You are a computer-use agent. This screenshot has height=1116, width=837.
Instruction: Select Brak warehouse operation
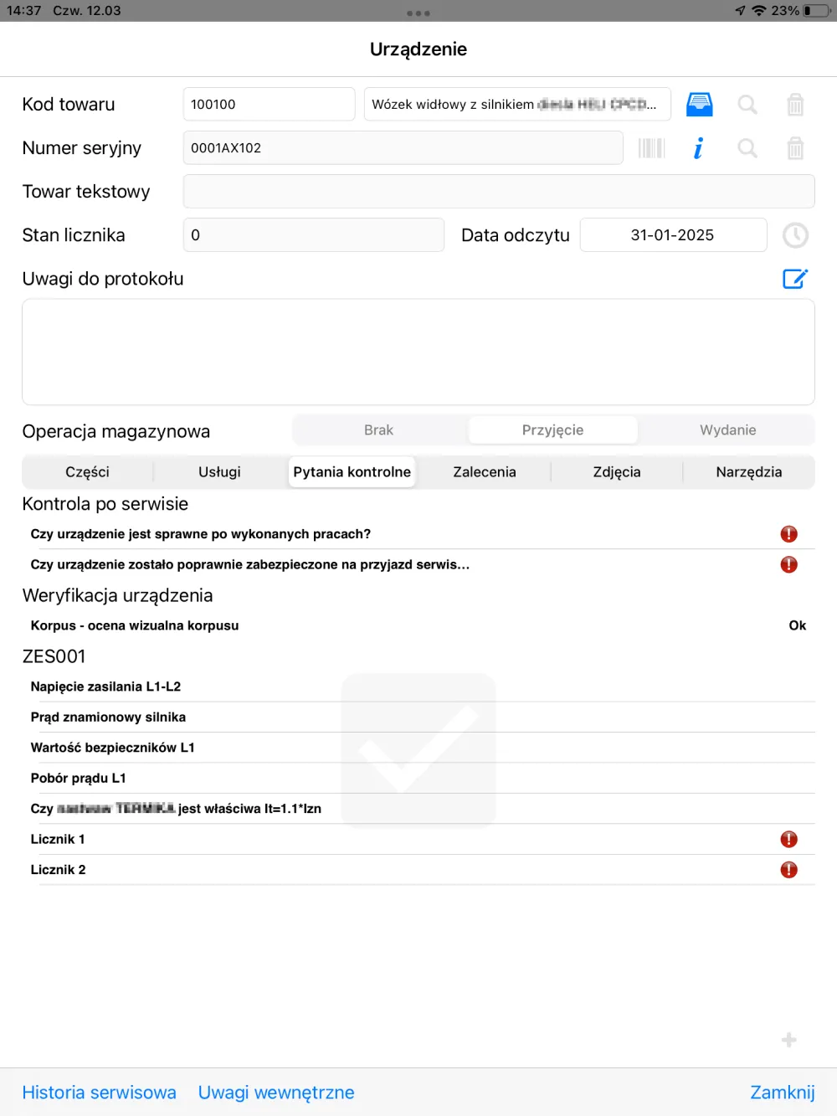coord(378,430)
